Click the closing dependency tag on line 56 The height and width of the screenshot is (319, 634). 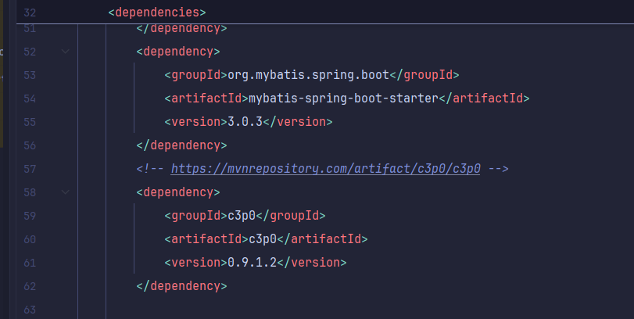pyautogui.click(x=181, y=145)
